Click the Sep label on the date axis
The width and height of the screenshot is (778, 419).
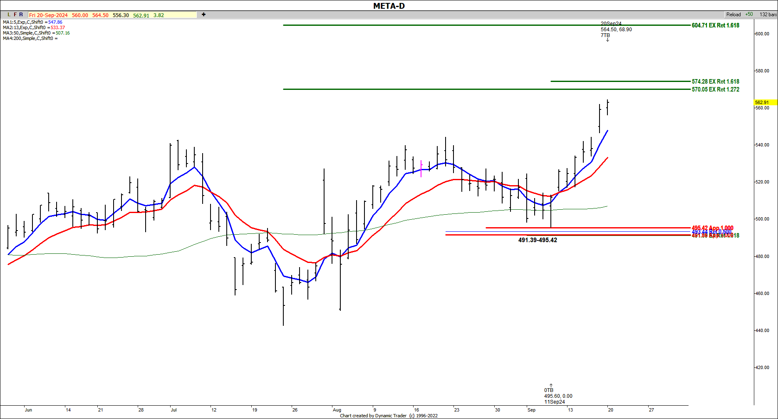pyautogui.click(x=531, y=410)
